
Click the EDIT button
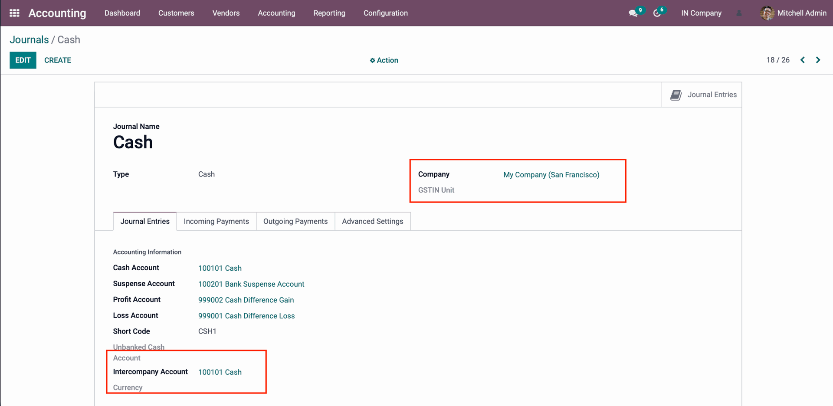(23, 60)
